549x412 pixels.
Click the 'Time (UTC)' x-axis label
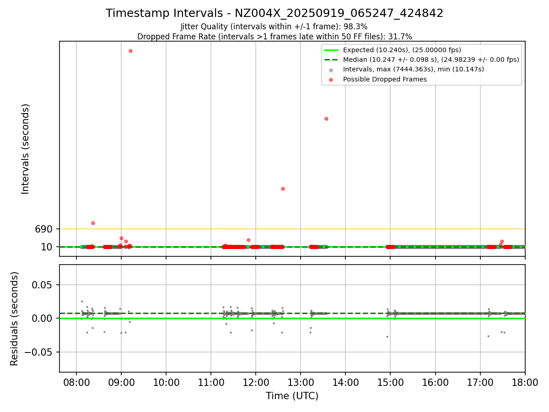[292, 396]
